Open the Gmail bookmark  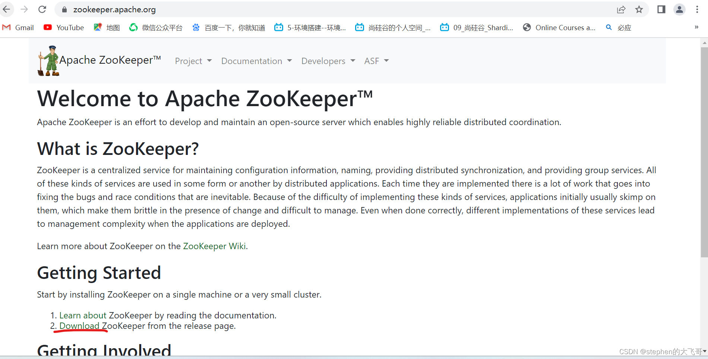(18, 27)
